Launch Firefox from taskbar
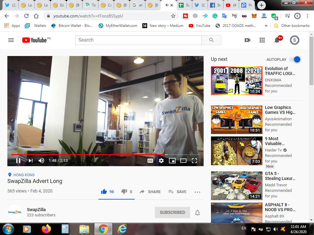Screen dimensions: 314x235 tap(46, 229)
